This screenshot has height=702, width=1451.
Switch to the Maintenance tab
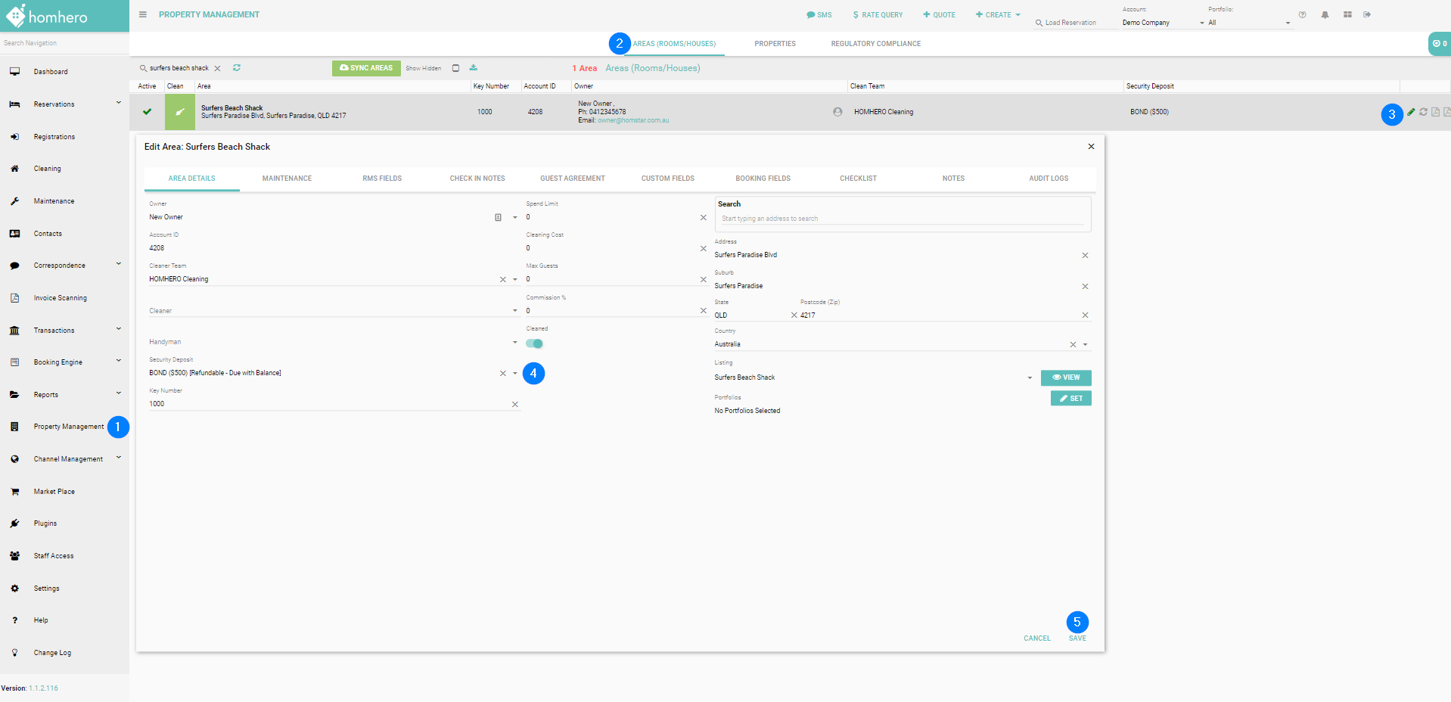pyautogui.click(x=287, y=179)
